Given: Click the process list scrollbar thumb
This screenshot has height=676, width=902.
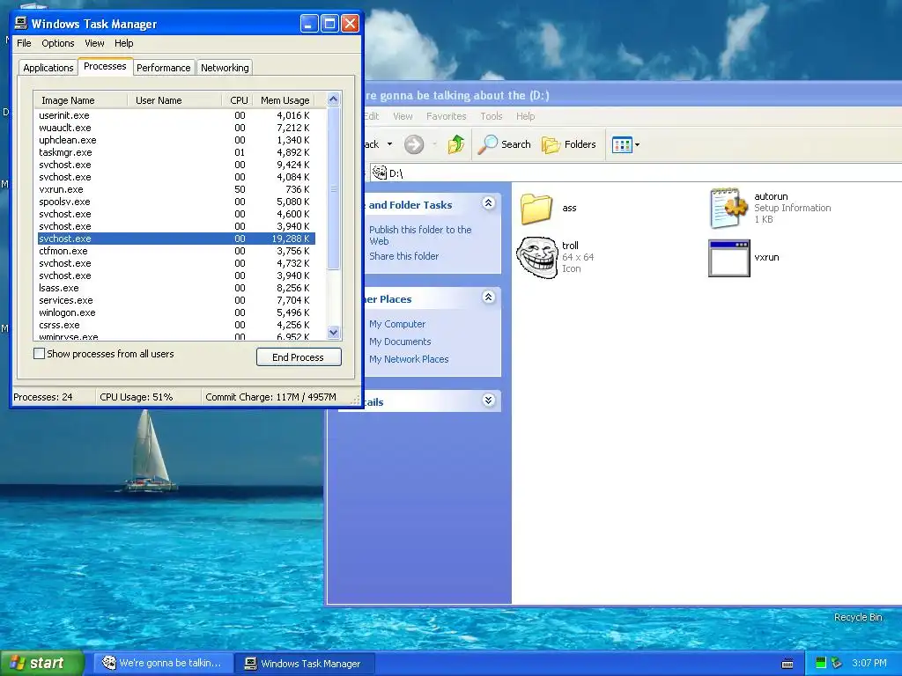Looking at the screenshot, I should pos(334,187).
